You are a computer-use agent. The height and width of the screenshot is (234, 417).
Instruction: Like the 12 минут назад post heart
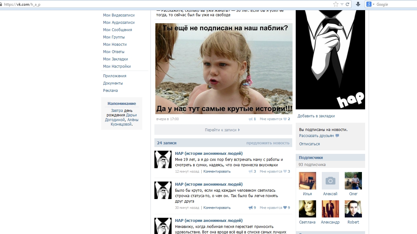click(285, 171)
